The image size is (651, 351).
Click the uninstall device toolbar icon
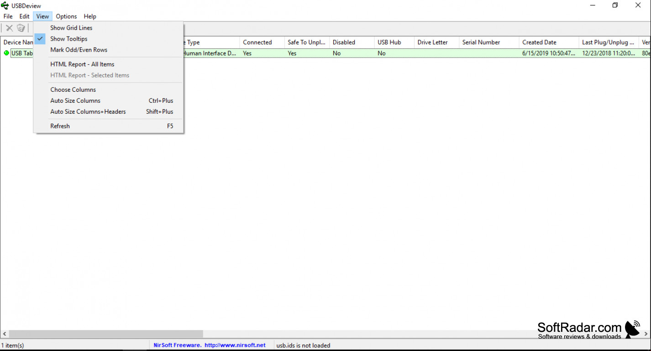click(21, 28)
